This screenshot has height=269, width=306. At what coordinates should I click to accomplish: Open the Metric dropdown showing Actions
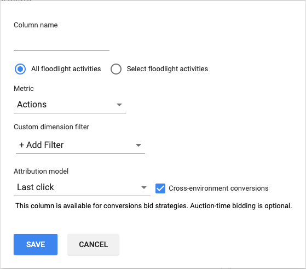[x=70, y=105]
